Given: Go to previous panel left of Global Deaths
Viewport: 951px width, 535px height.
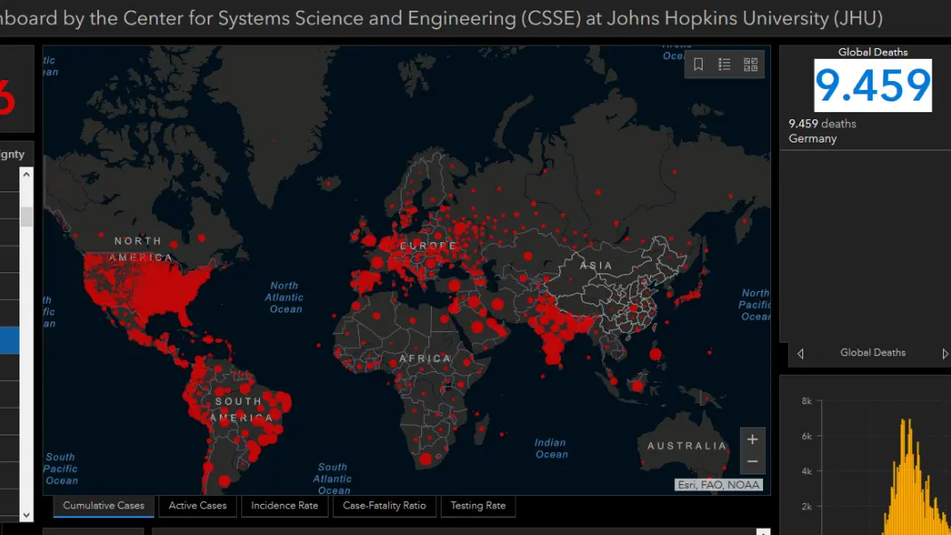Looking at the screenshot, I should point(800,353).
